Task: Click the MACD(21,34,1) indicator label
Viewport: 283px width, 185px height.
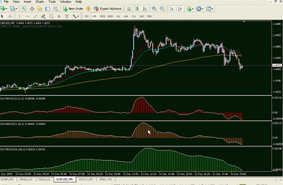Action: point(23,124)
